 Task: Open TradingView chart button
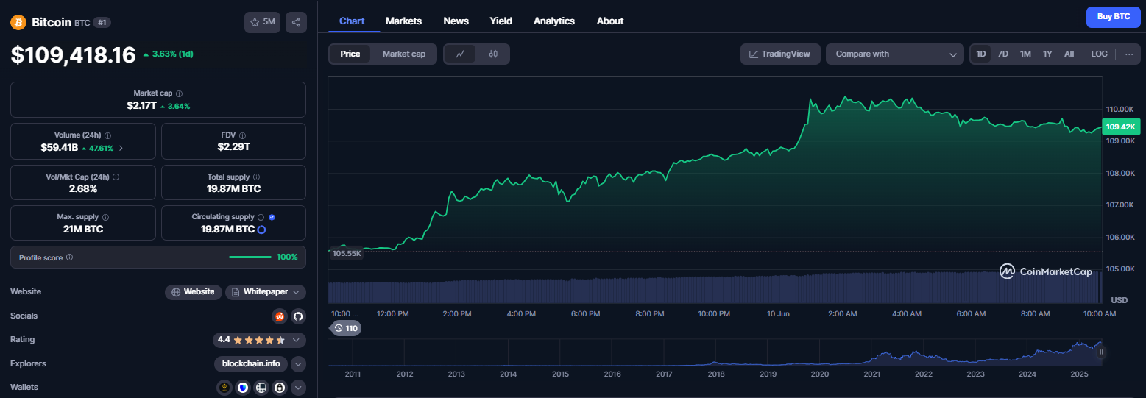[x=780, y=54]
